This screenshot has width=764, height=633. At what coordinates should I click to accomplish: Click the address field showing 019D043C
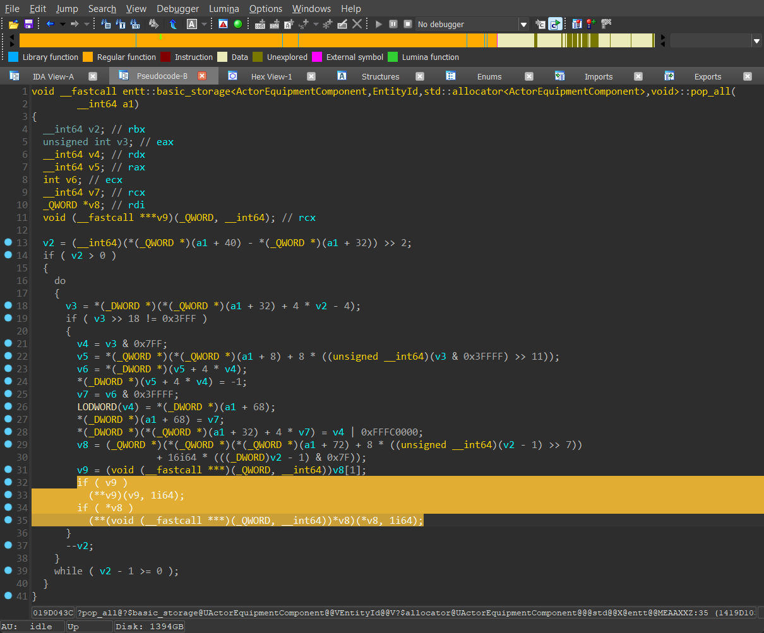pyautogui.click(x=54, y=612)
